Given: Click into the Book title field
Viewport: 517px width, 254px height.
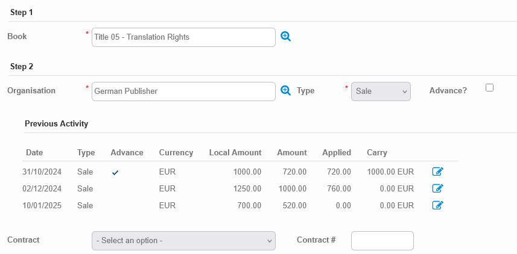Looking at the screenshot, I should pos(183,37).
